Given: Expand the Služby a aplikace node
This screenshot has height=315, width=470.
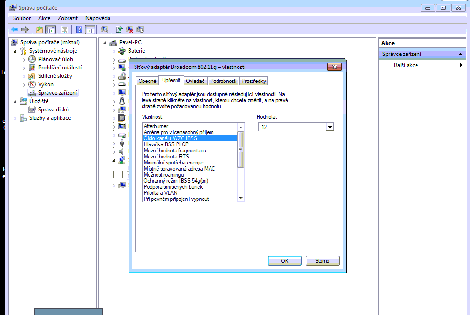Looking at the screenshot, I should pyautogui.click(x=15, y=118).
